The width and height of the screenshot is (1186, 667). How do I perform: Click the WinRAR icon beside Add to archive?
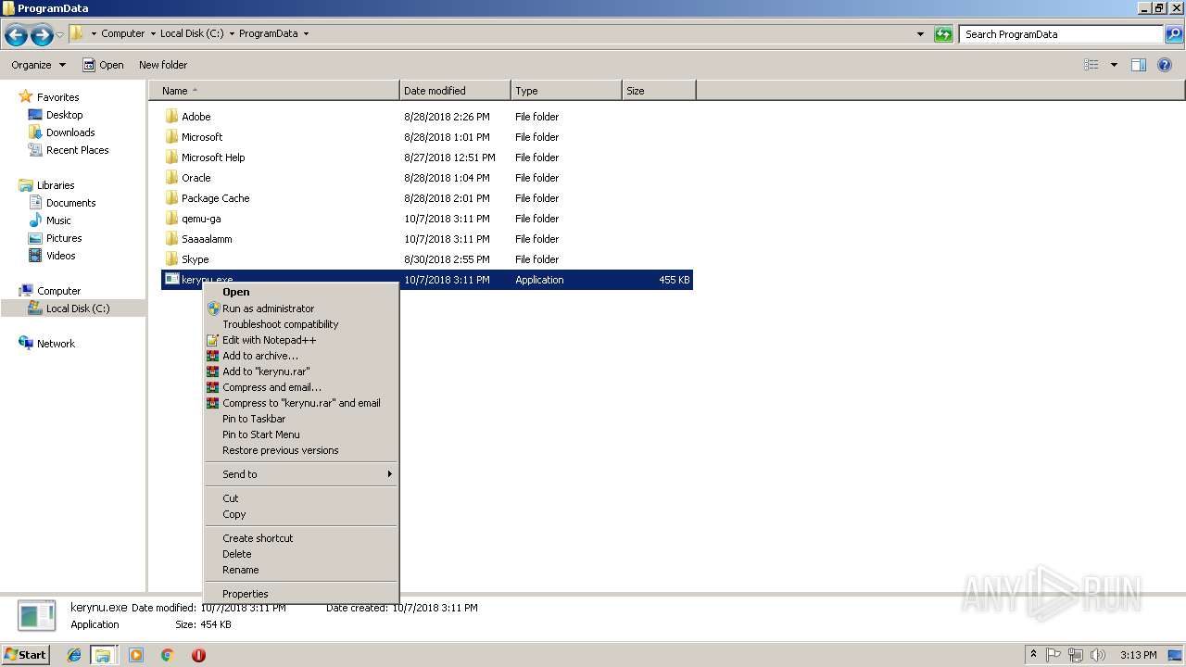click(213, 356)
